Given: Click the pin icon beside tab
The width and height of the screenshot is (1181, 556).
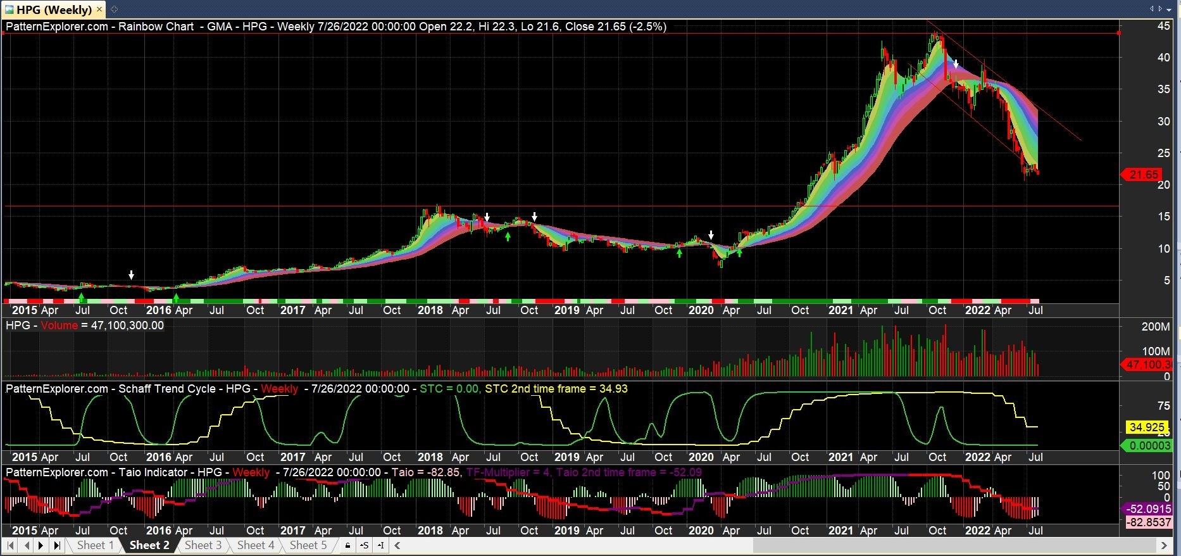Looking at the screenshot, I should pyautogui.click(x=114, y=9).
